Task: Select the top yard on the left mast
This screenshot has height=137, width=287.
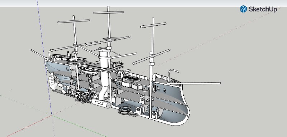Action: coord(74,21)
